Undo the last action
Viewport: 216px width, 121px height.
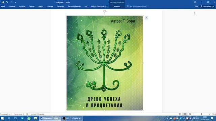[7, 2]
